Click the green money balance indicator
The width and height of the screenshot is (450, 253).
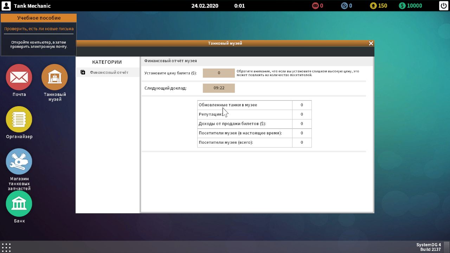410,6
